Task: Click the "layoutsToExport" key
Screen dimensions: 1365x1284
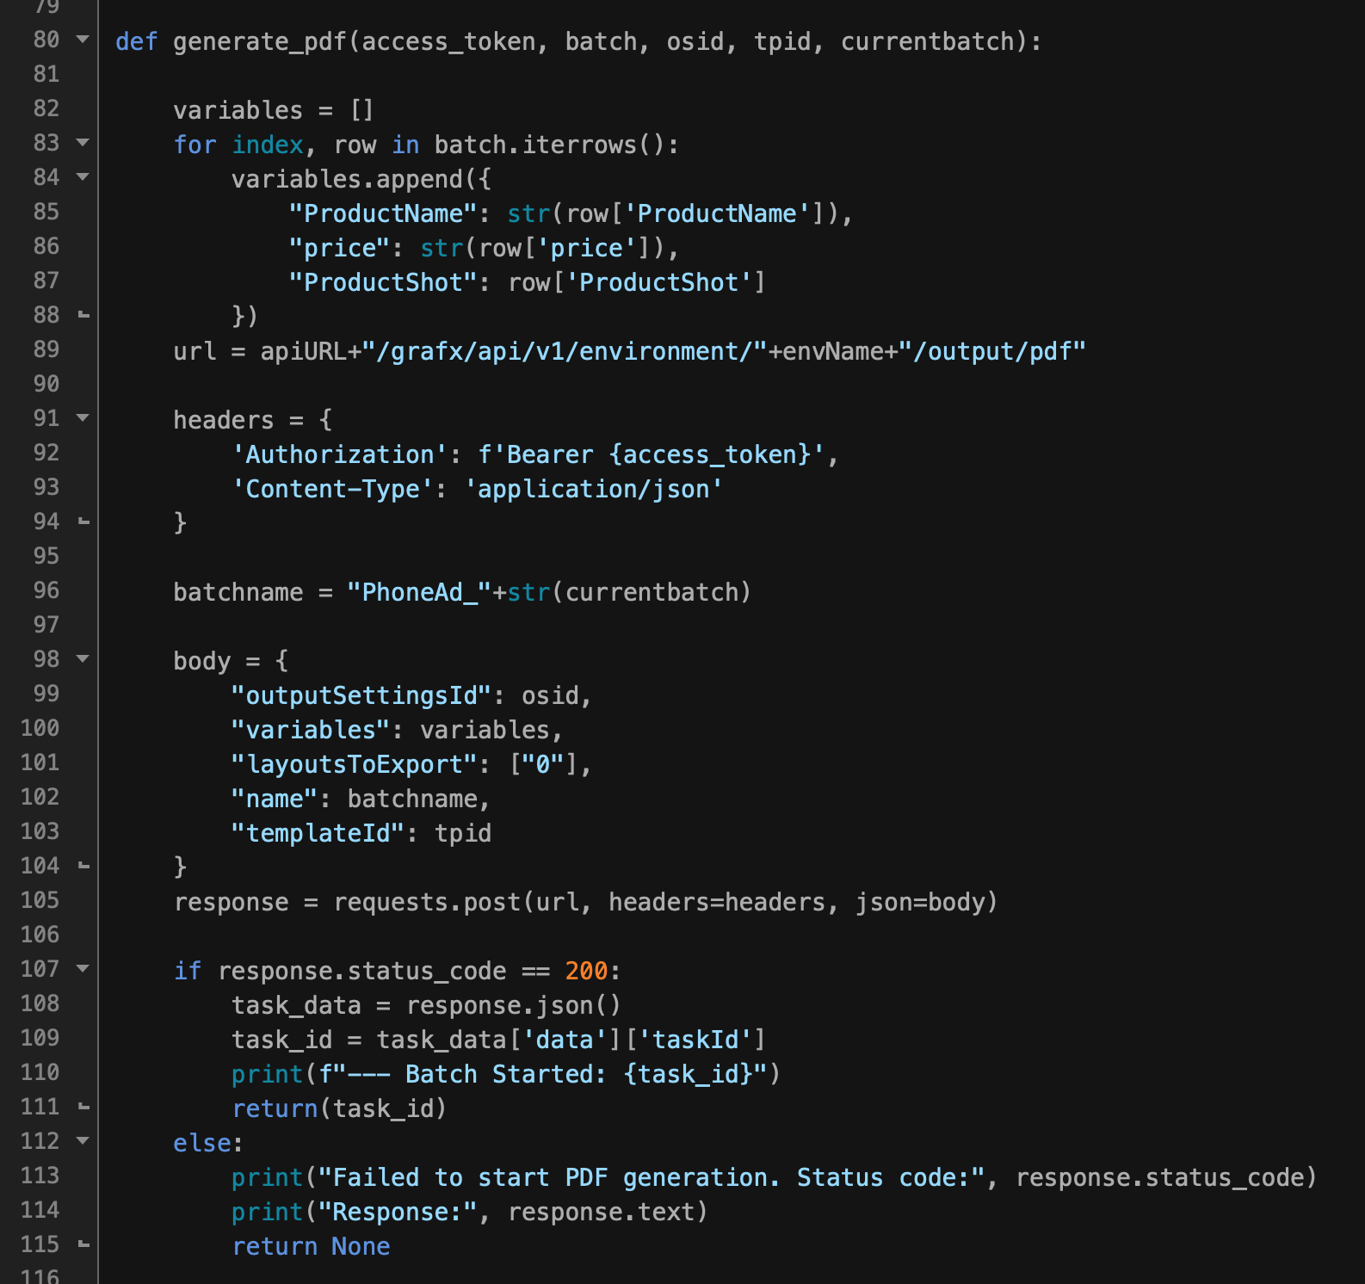Action: [x=354, y=764]
